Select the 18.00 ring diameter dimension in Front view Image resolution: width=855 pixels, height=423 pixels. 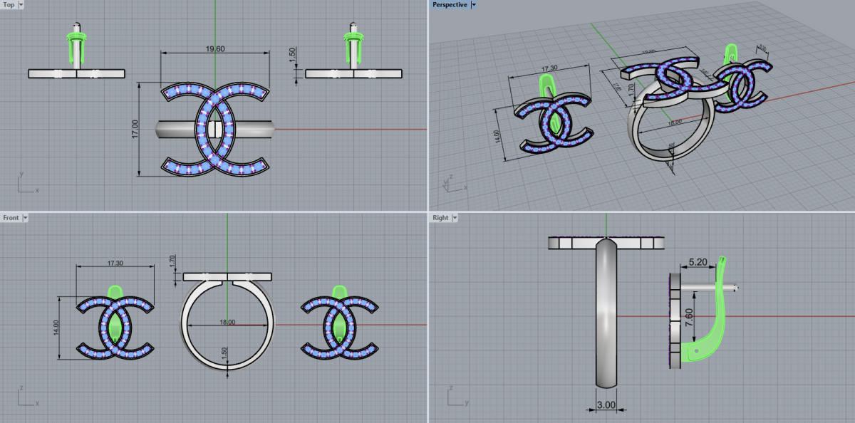pyautogui.click(x=227, y=323)
